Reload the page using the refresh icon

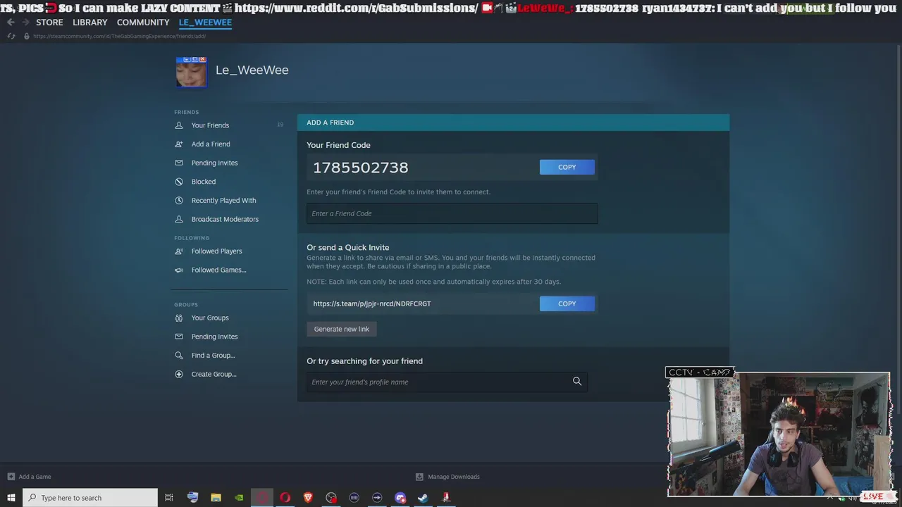tap(11, 36)
